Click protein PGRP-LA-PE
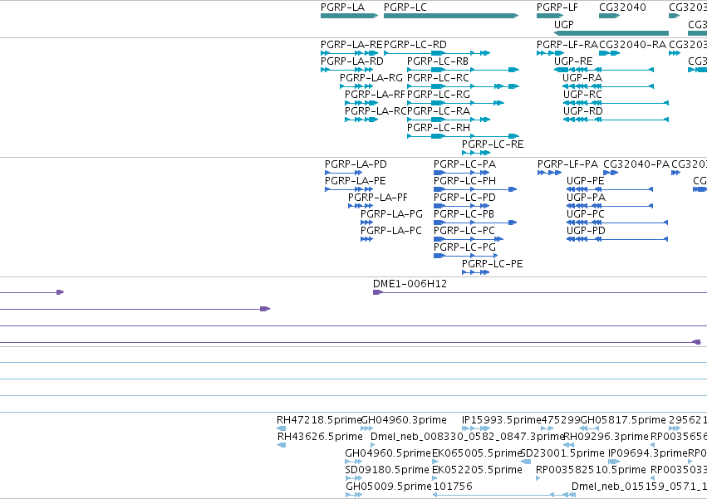The width and height of the screenshot is (707, 499). pyautogui.click(x=349, y=189)
